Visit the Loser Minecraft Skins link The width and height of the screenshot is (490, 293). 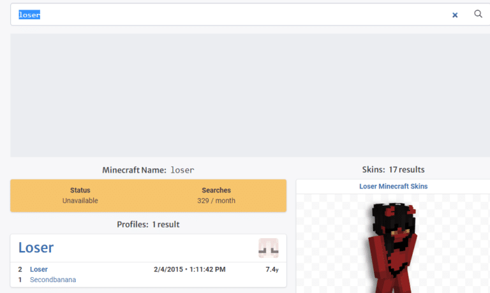tap(393, 187)
